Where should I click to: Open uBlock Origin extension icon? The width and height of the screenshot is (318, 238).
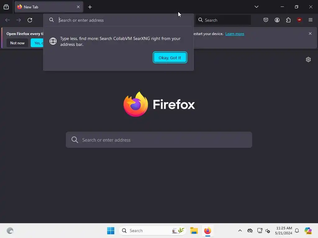[x=299, y=20]
